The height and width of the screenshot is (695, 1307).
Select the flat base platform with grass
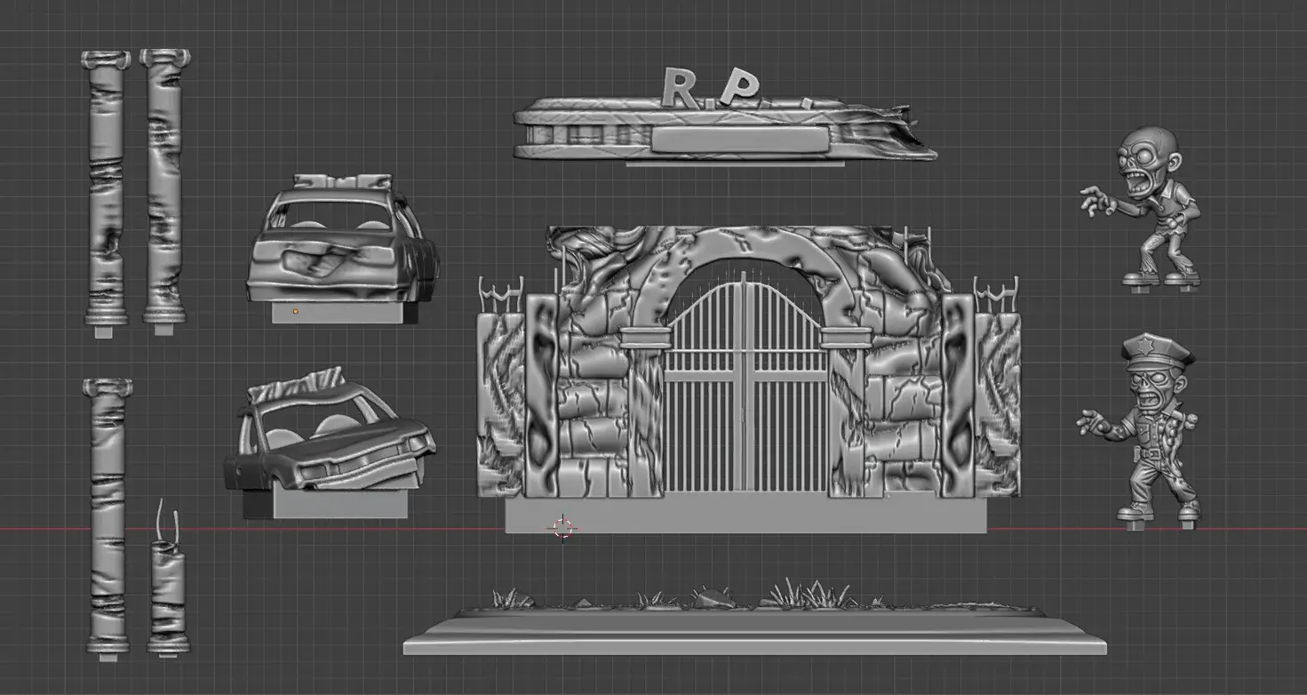click(x=756, y=618)
